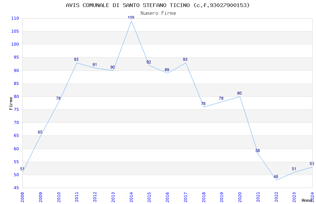The height and width of the screenshot is (204, 316).
Task: Click the vertical 'Firme' axis title
Action: 11,103
